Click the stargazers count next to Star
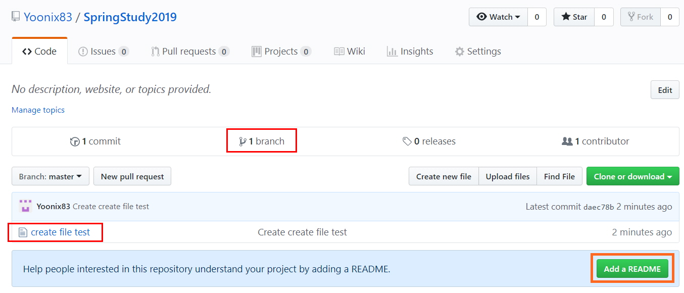Screen dimensions: 684x293 pos(604,17)
